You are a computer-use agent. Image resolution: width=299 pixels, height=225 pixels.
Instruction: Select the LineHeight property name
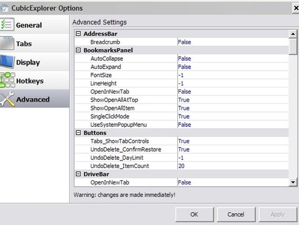[x=104, y=83]
